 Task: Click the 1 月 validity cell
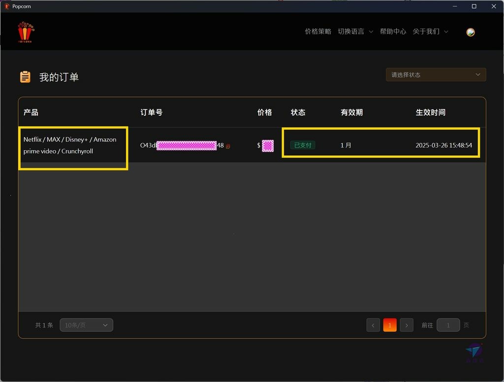(346, 145)
